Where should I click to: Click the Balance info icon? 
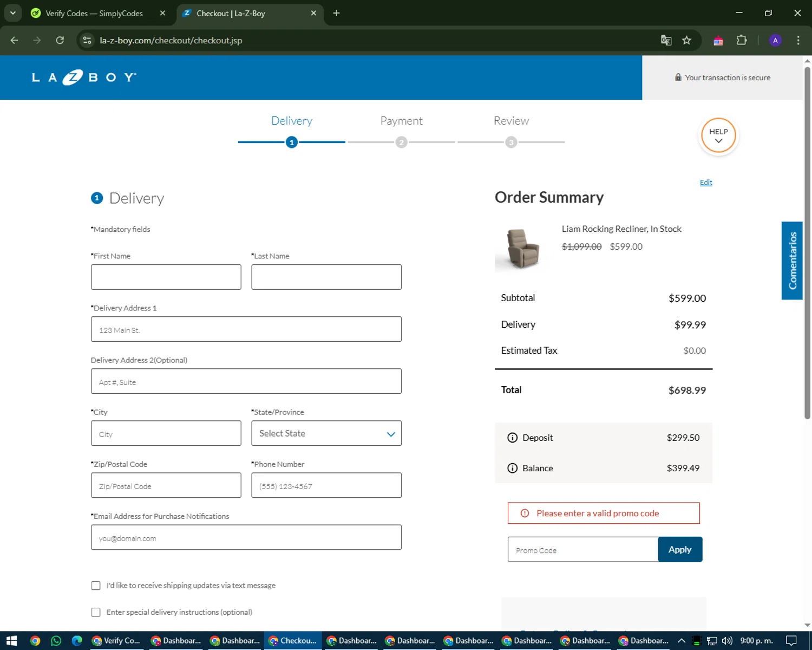(x=512, y=468)
